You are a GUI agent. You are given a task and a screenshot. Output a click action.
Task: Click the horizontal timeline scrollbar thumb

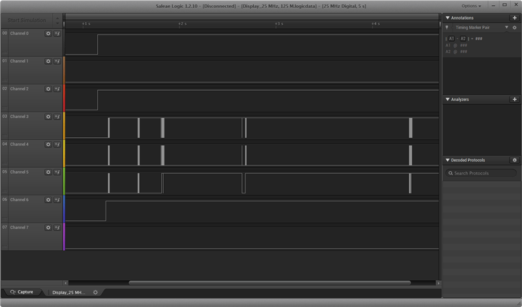coord(269,283)
